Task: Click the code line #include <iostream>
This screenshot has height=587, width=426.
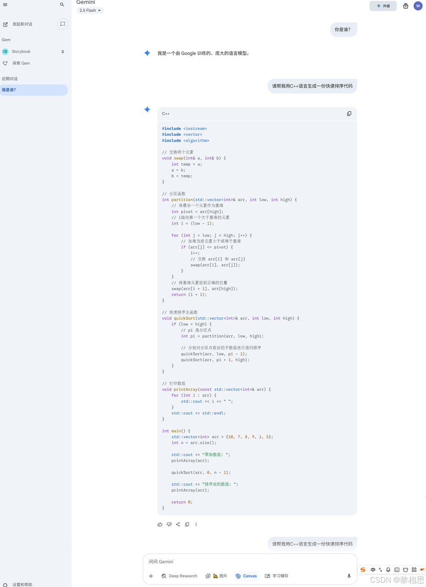Action: (x=184, y=129)
